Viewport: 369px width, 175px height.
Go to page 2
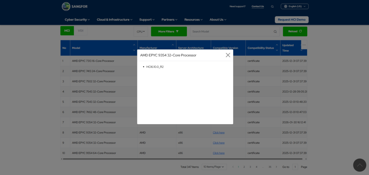tap(244, 167)
